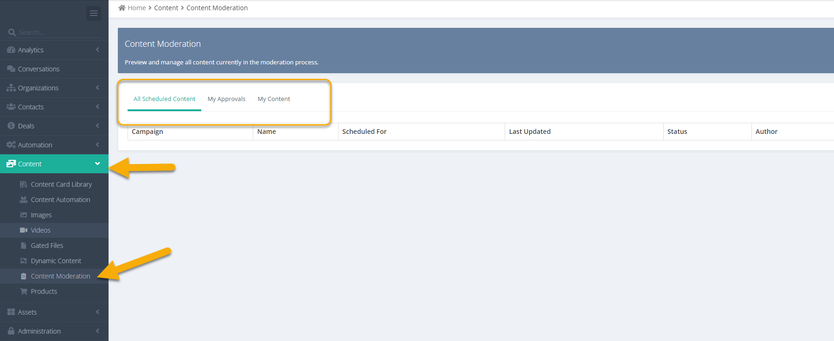
Task: Expand the Administration menu chevron
Action: coord(97,331)
